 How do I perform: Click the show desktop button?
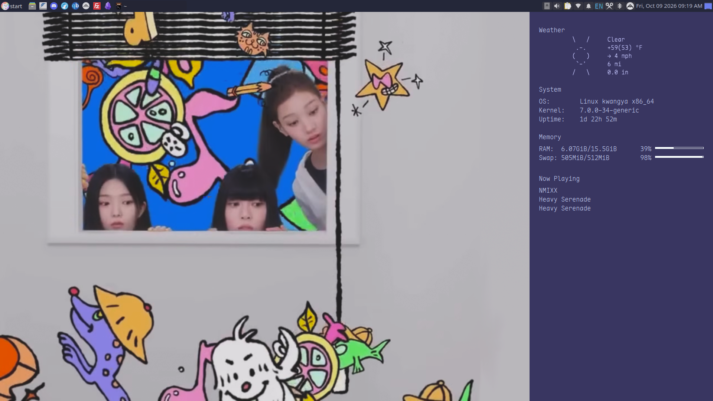[708, 6]
